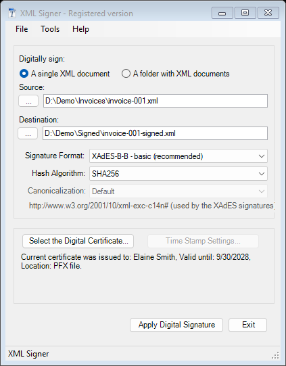The image size is (286, 366).
Task: Click the 'Signature Format:' label
Action: (x=55, y=156)
